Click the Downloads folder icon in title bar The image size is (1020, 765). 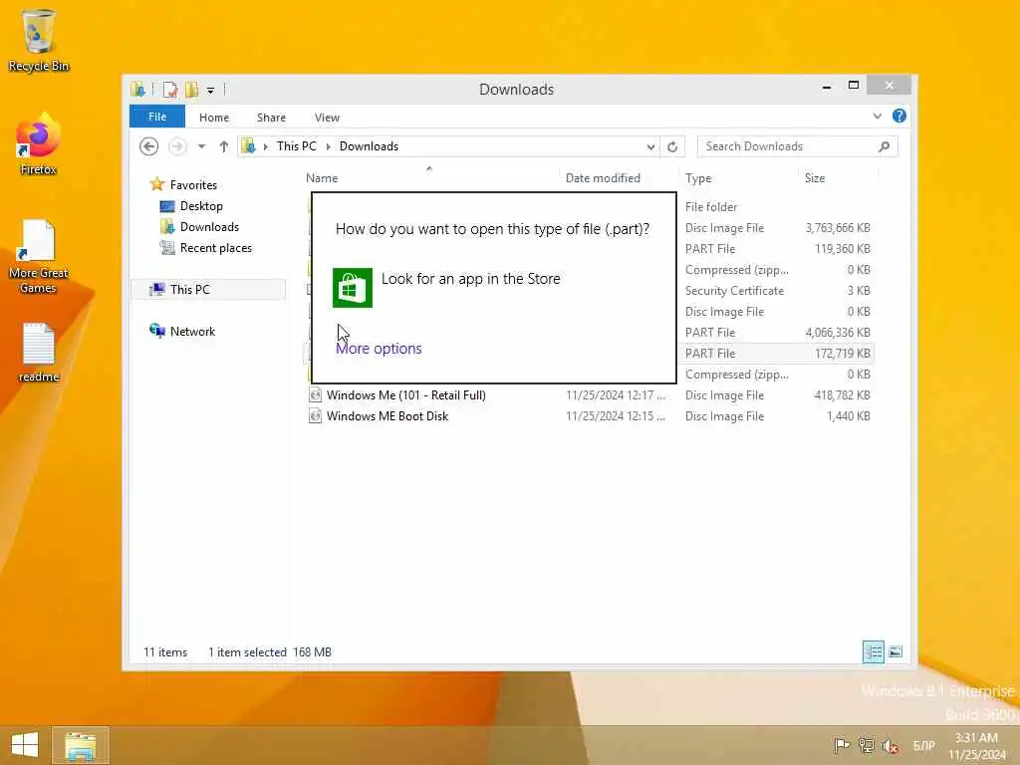tap(137, 90)
